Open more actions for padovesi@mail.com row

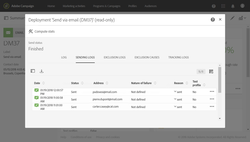point(212,91)
